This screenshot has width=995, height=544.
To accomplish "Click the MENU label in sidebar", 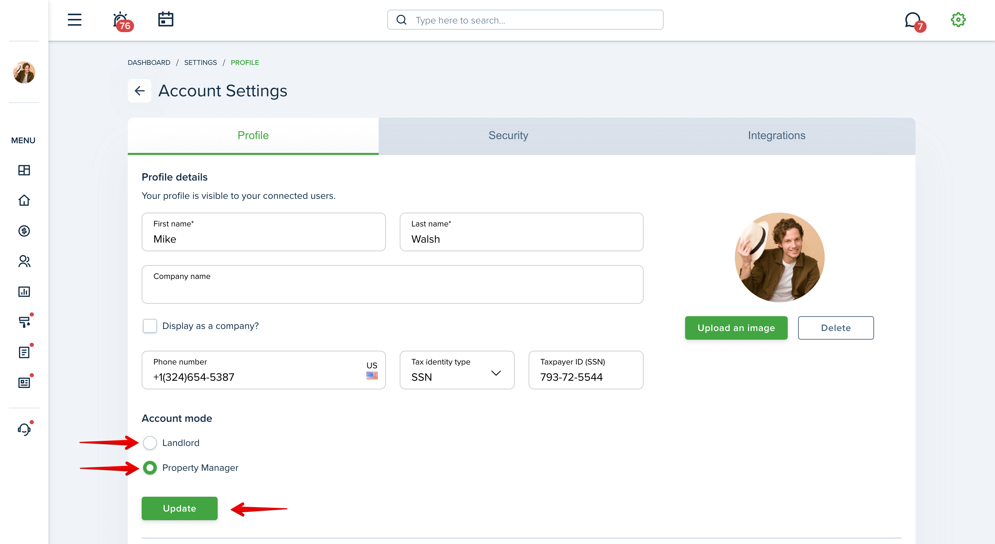I will point(23,140).
